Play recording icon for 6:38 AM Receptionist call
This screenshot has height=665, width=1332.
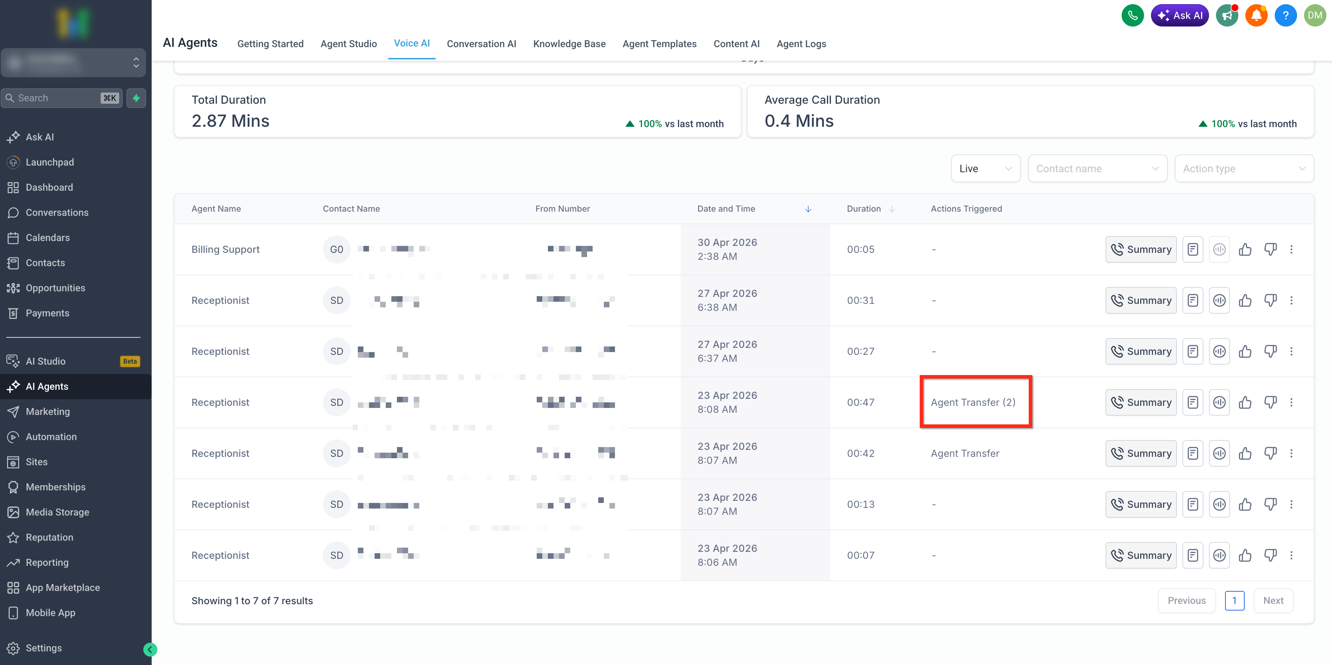click(1219, 301)
